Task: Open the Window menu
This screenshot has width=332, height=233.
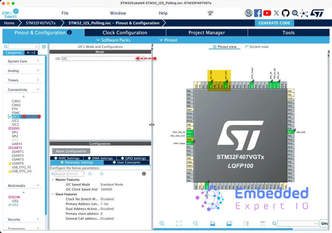Action: [x=118, y=13]
